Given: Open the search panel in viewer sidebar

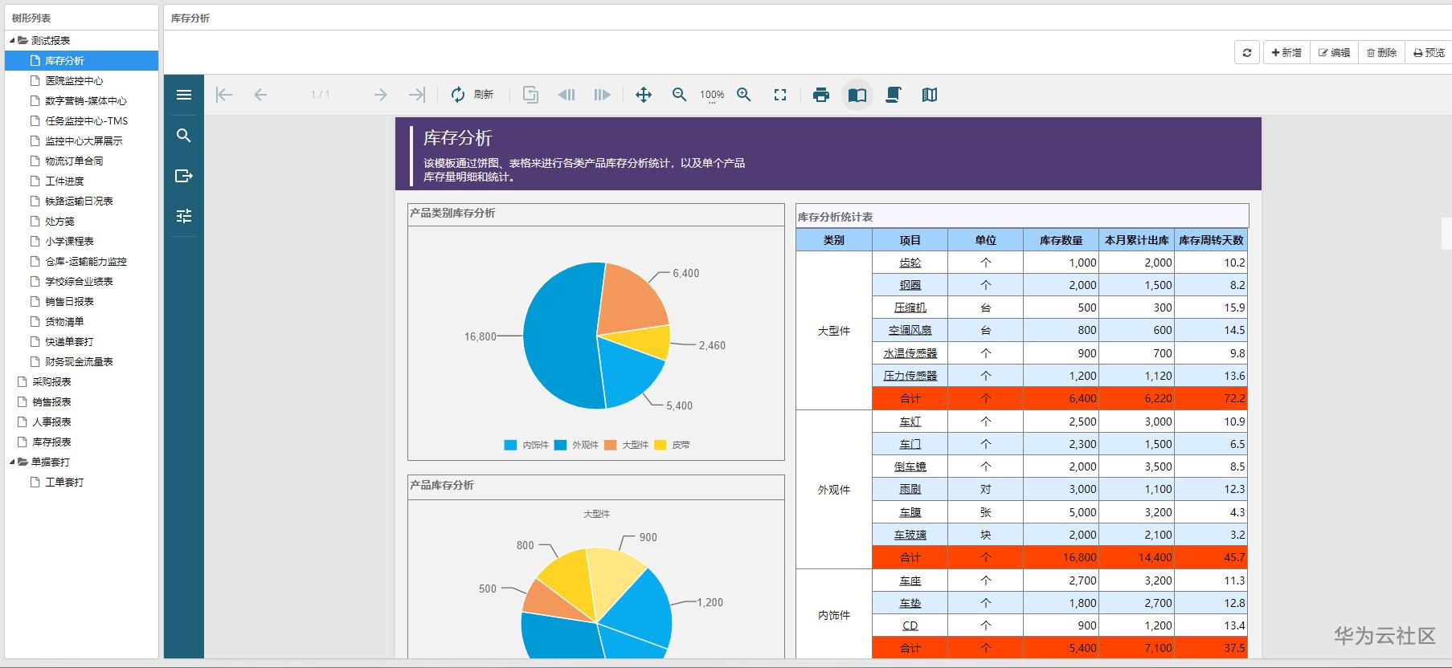Looking at the screenshot, I should click(x=184, y=136).
